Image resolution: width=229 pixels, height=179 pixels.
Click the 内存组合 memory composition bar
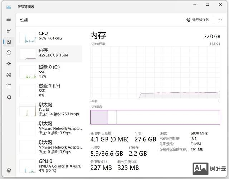pyautogui.click(x=155, y=117)
